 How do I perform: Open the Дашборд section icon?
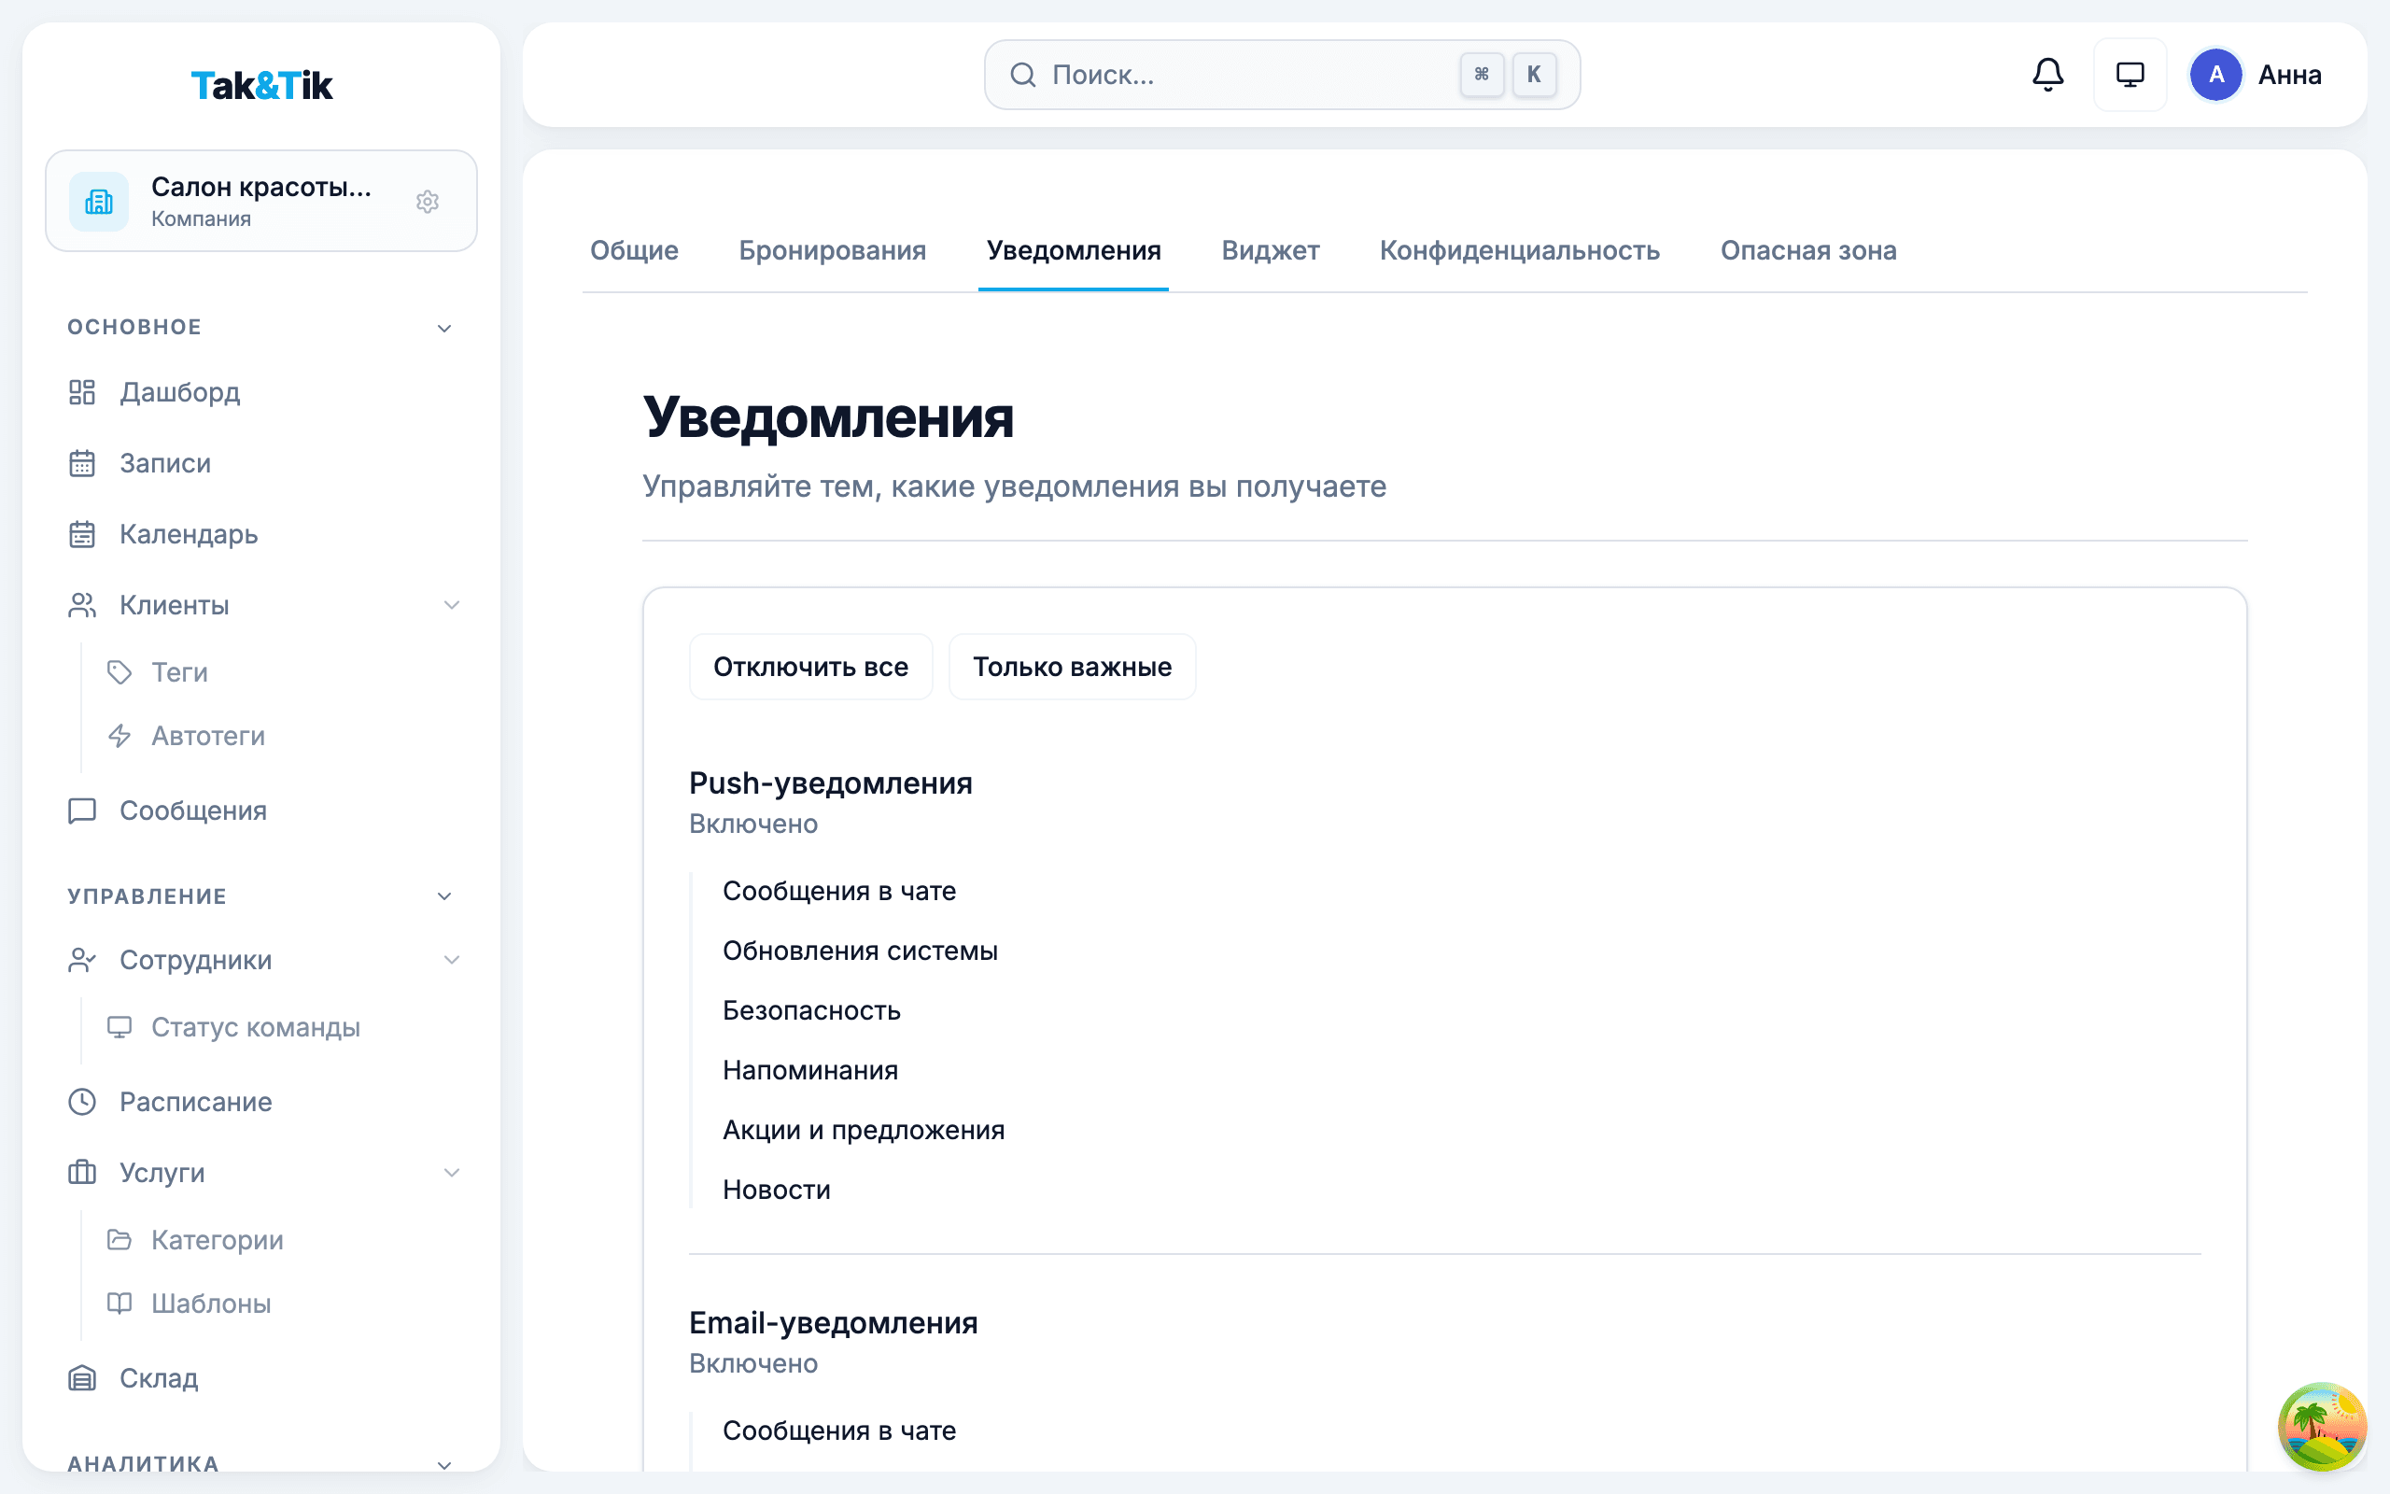[x=83, y=392]
